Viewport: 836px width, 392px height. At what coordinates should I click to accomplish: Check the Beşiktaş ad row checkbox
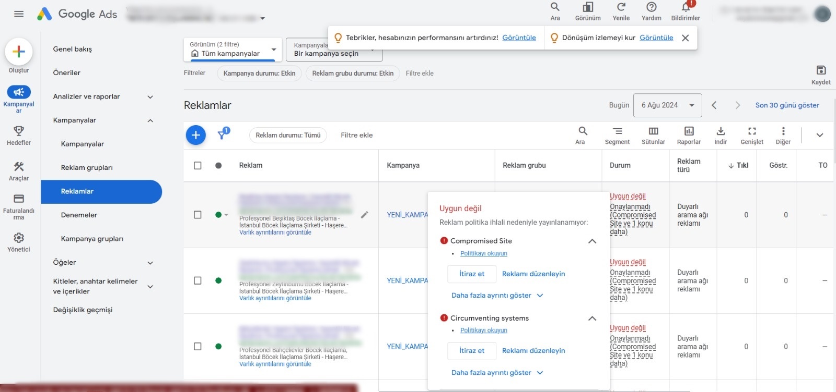tap(198, 215)
